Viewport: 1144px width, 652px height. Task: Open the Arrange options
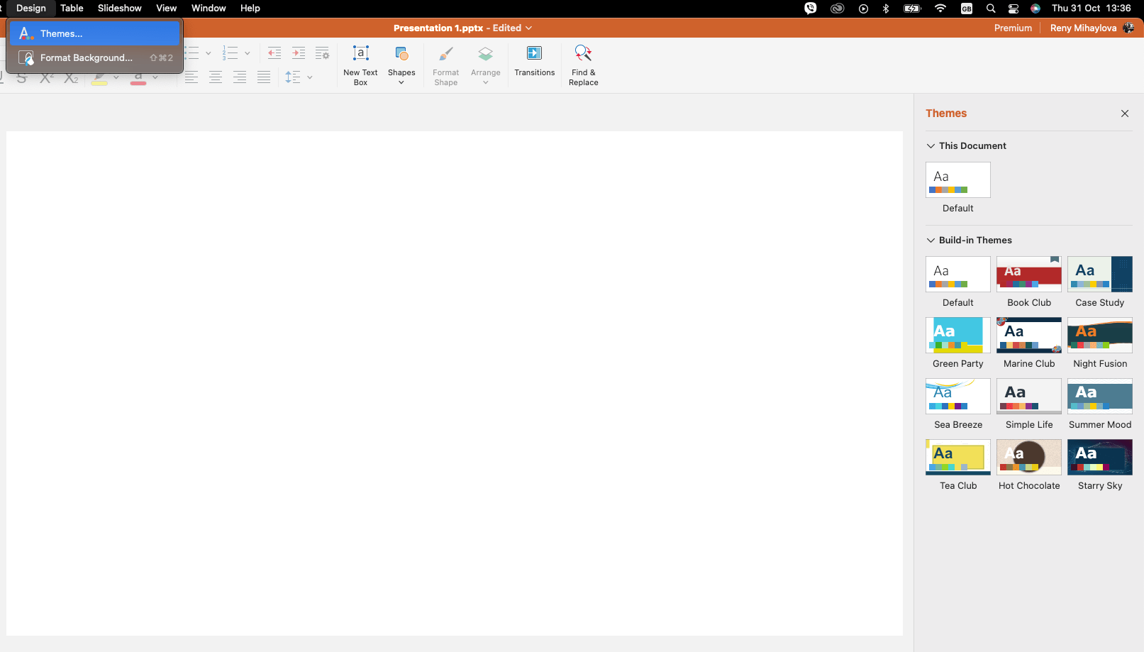(x=485, y=64)
